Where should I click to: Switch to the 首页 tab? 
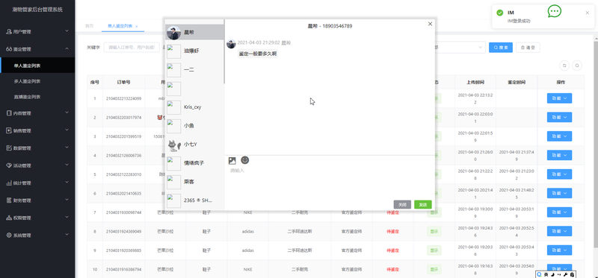point(89,26)
